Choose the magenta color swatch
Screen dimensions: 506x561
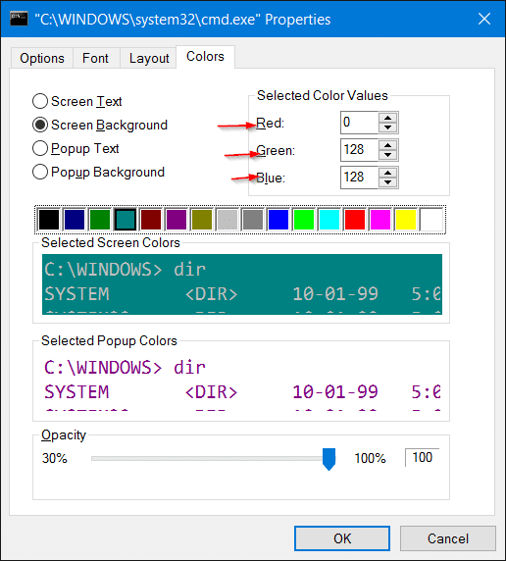(x=380, y=220)
